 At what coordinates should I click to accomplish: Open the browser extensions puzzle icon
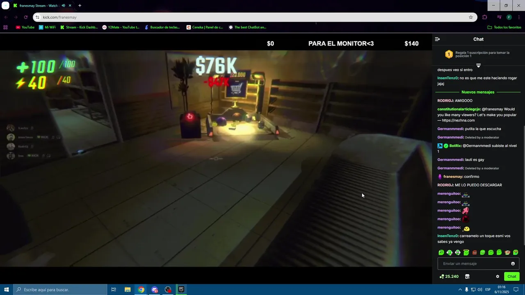click(485, 17)
